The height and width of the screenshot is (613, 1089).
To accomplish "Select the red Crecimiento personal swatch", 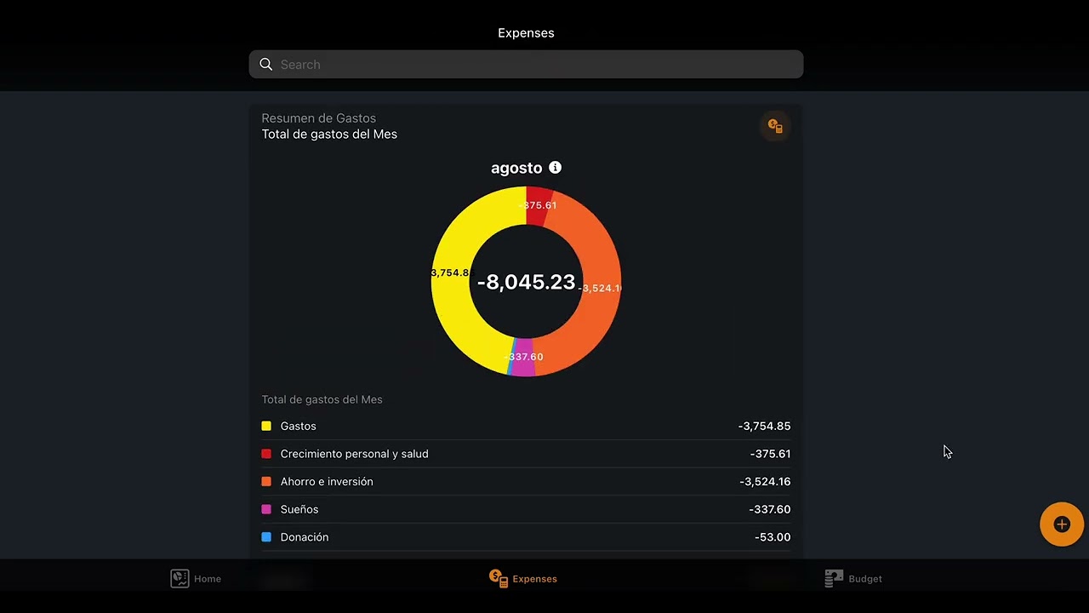I will [x=266, y=455].
